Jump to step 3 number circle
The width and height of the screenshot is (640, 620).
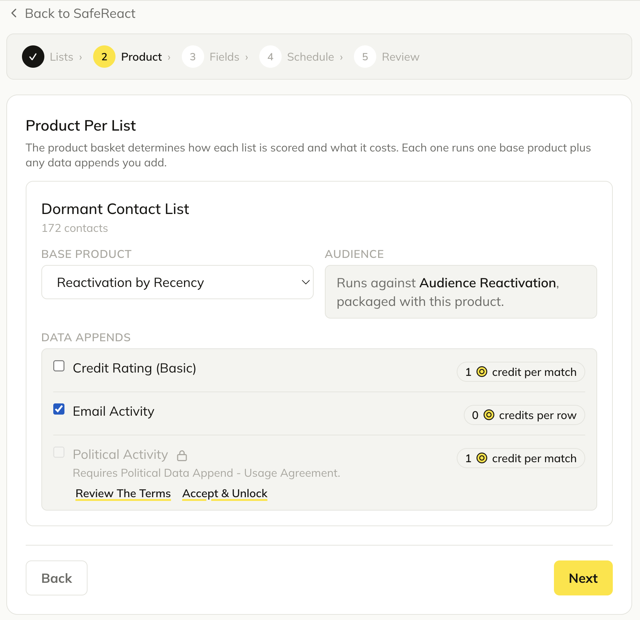click(193, 57)
